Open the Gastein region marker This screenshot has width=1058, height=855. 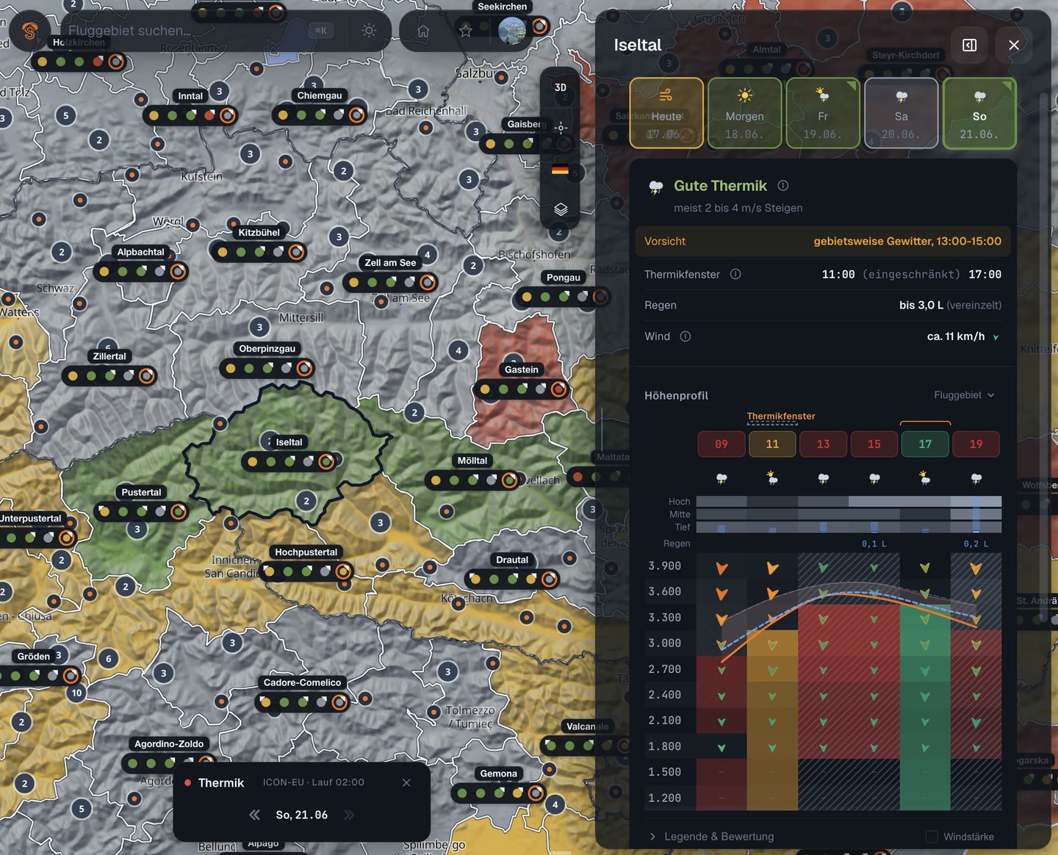522,369
